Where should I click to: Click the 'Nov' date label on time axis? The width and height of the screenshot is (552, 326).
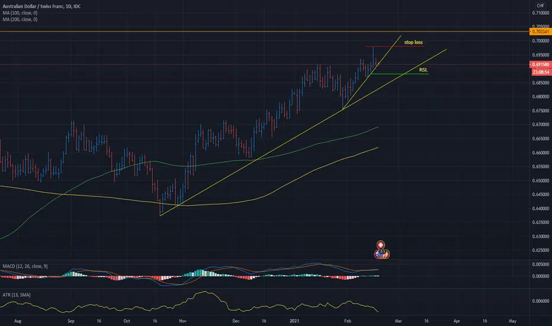pyautogui.click(x=182, y=321)
